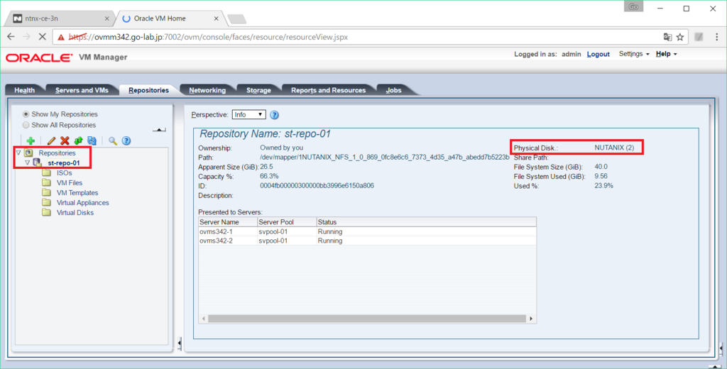Click the /dev/mapper repository path value
Screen dimensions: 727x369
384,158
